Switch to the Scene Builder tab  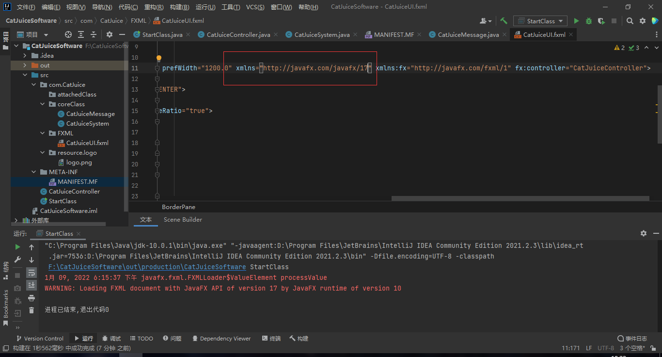[183, 219]
